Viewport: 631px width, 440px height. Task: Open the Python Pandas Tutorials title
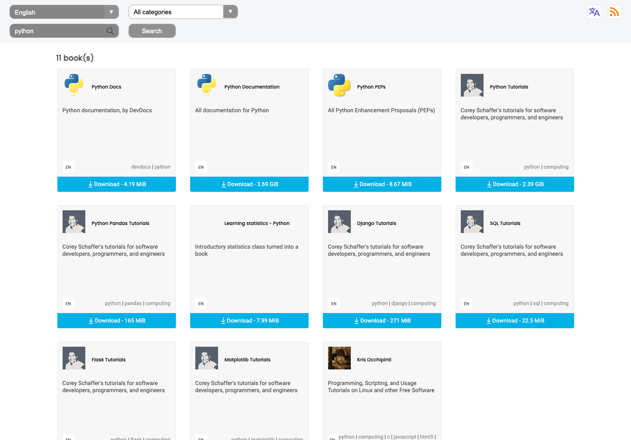click(x=120, y=224)
